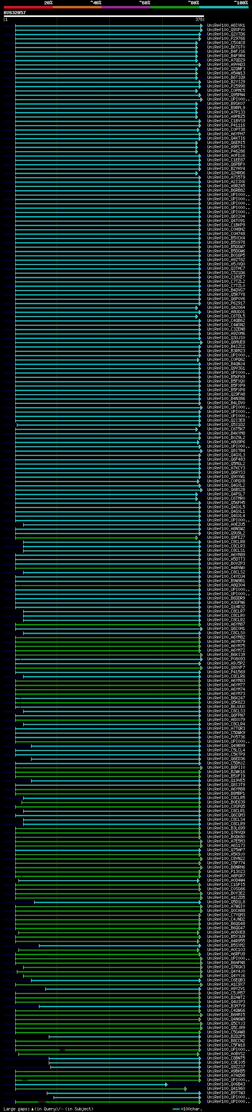Open hit UniRef100_A7S5T9
The height and width of the screenshot is (1112, 252).
point(226,178)
